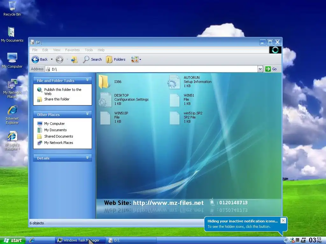The image size is (326, 244).
Task: Minimize the D:\ window
Action: point(263,42)
